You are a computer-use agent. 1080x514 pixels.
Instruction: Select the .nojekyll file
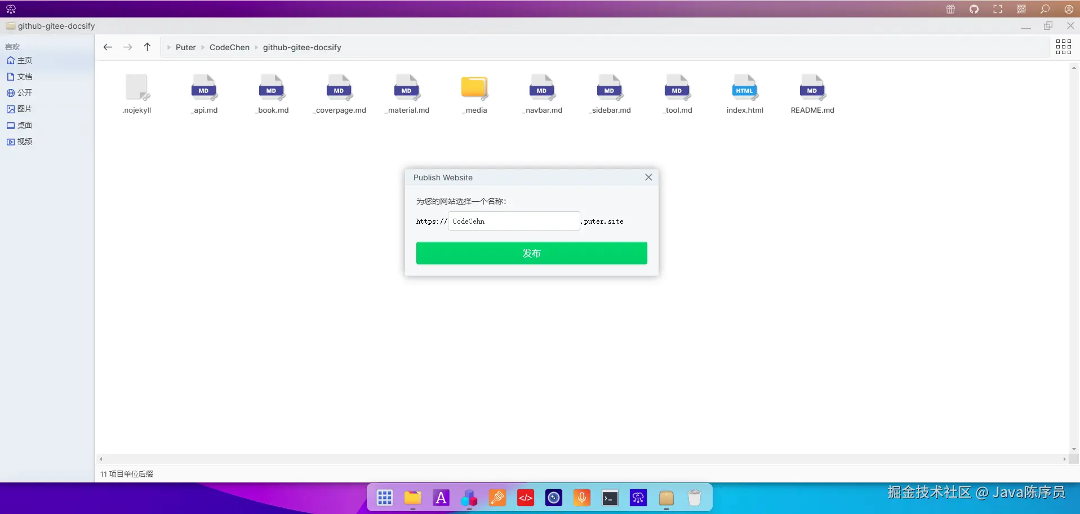[137, 94]
